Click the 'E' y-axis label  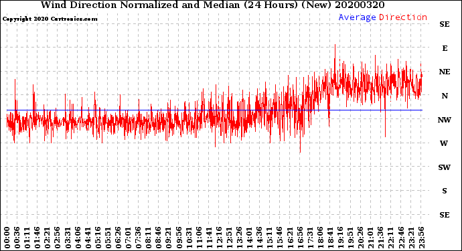(x=445, y=48)
